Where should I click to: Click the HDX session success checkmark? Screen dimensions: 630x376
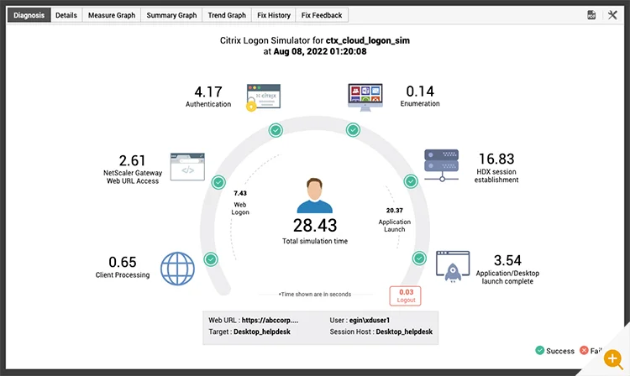point(411,181)
